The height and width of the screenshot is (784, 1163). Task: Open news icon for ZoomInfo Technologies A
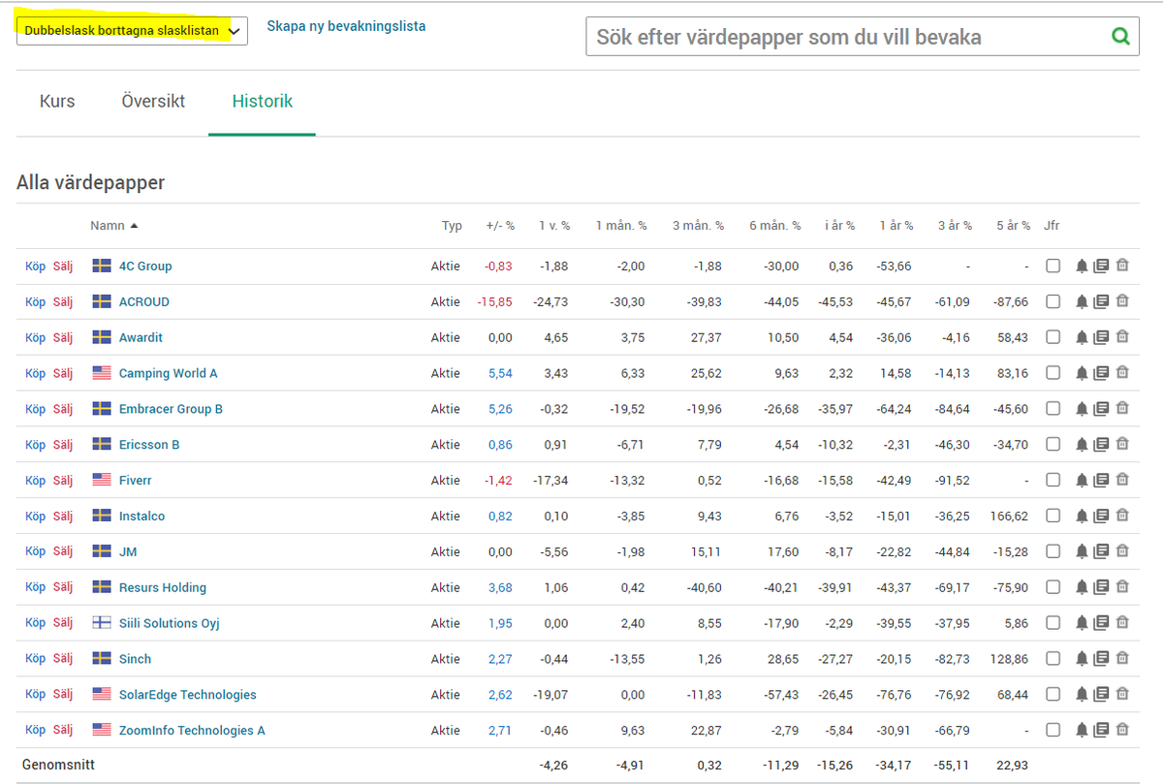pos(1101,731)
